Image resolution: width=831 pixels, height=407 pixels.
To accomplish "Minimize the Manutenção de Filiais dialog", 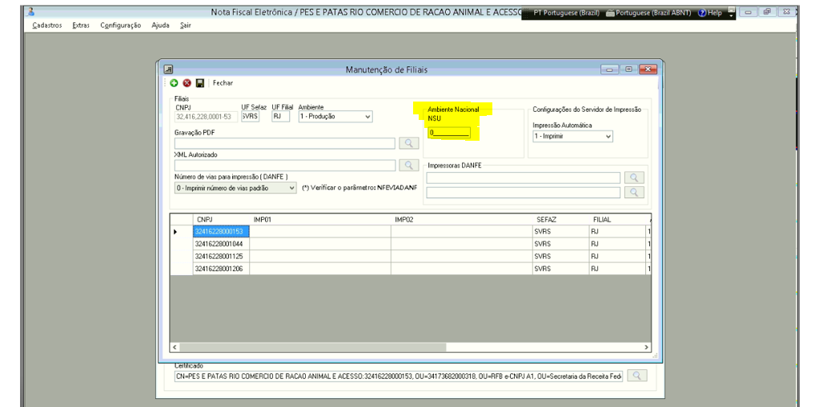I will coord(609,70).
